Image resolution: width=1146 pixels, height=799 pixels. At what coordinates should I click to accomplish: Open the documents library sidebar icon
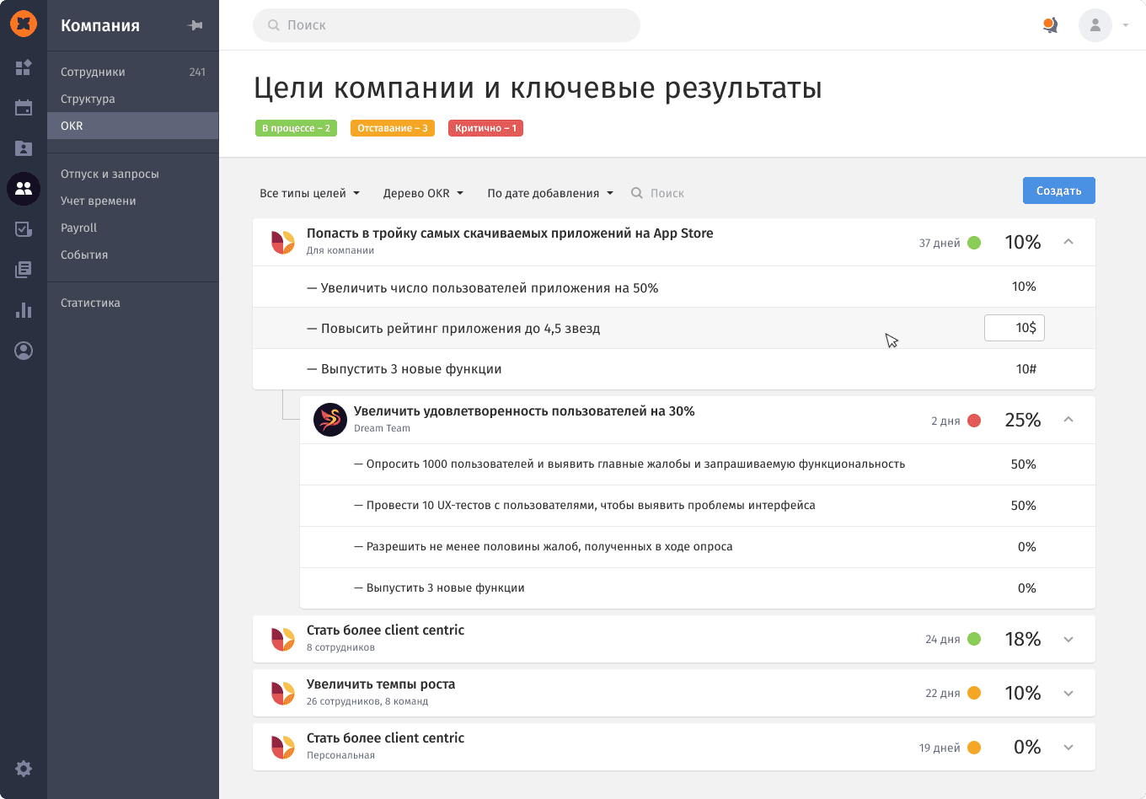click(24, 270)
